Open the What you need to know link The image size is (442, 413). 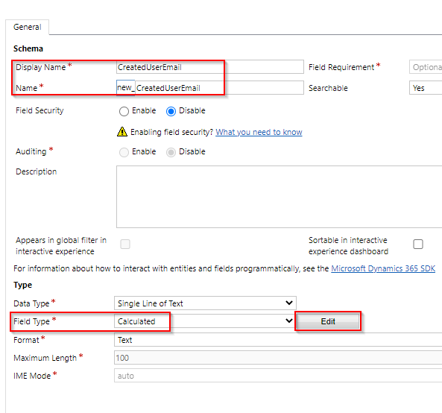tap(259, 132)
